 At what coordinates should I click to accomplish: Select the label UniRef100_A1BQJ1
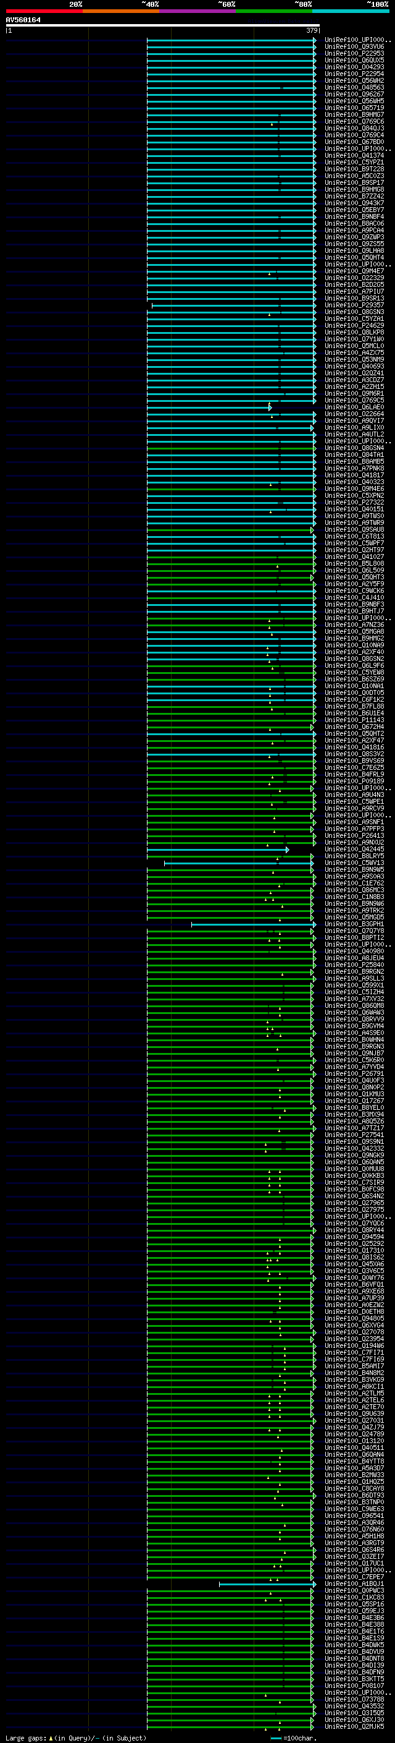click(x=354, y=1583)
